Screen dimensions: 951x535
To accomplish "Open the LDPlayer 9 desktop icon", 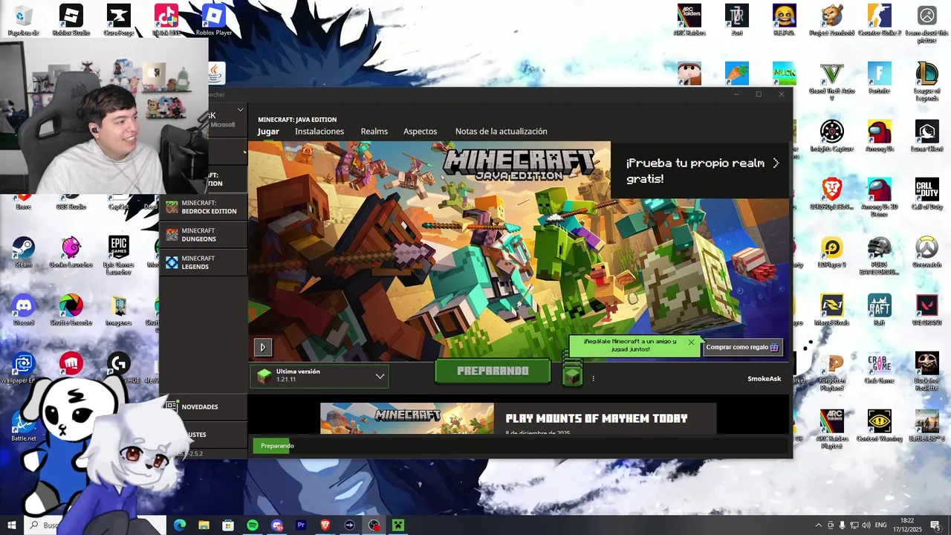I will click(832, 252).
